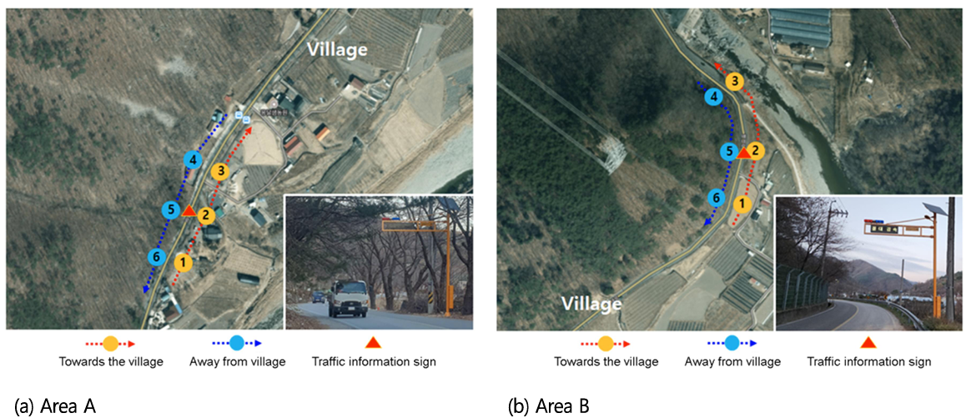Click the "(b) Area B" caption

[548, 405]
